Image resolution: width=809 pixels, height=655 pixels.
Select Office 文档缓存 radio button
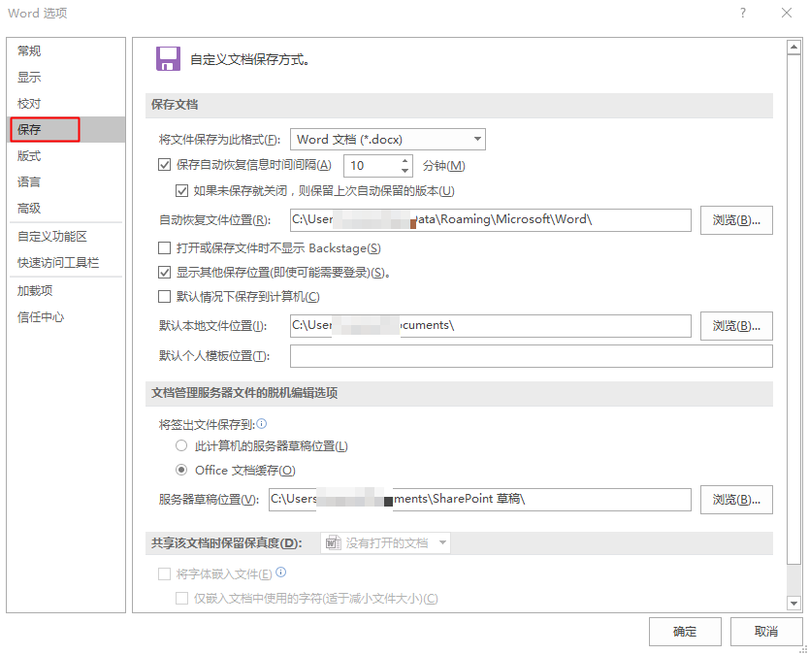tap(181, 471)
